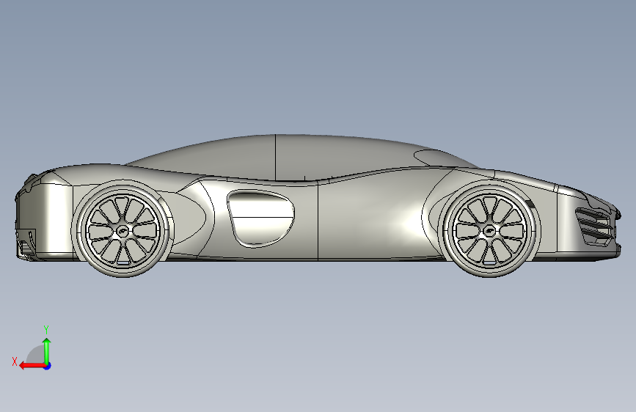The width and height of the screenshot is (636, 412).
Task: Click the green Y axis arrow of the triad
Action: pos(47,350)
